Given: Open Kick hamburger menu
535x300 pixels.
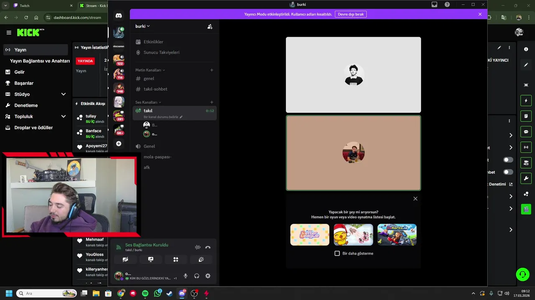Looking at the screenshot, I should pyautogui.click(x=9, y=32).
